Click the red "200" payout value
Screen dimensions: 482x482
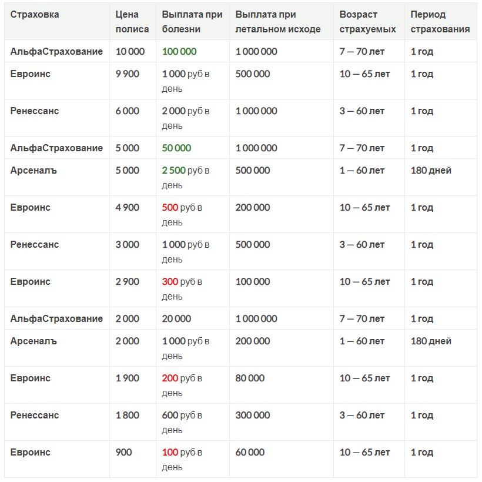coord(170,378)
